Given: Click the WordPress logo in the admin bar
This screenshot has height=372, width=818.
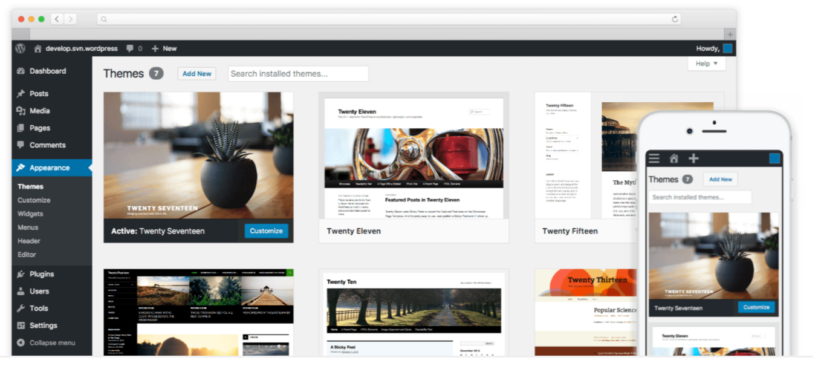Looking at the screenshot, I should click(x=21, y=48).
